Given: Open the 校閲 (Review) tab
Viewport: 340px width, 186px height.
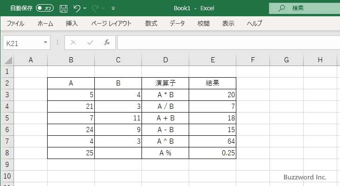Looking at the screenshot, I should (204, 23).
